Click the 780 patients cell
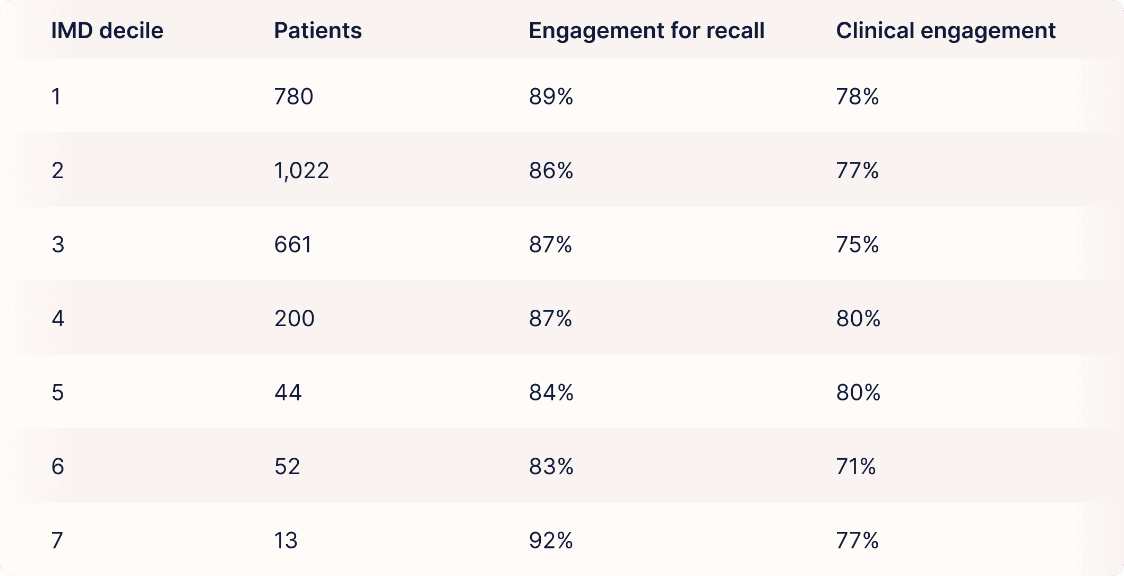 tap(293, 97)
